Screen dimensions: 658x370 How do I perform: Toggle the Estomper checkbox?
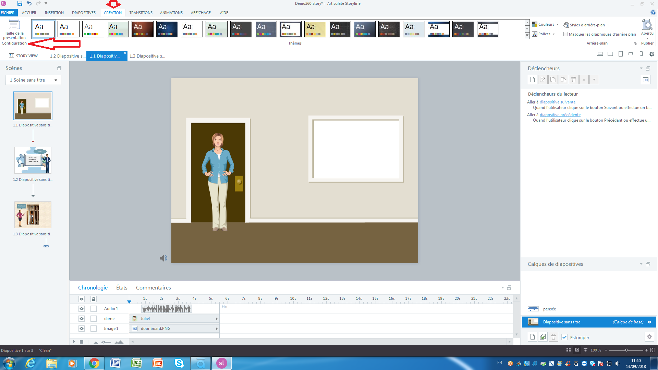(x=565, y=337)
